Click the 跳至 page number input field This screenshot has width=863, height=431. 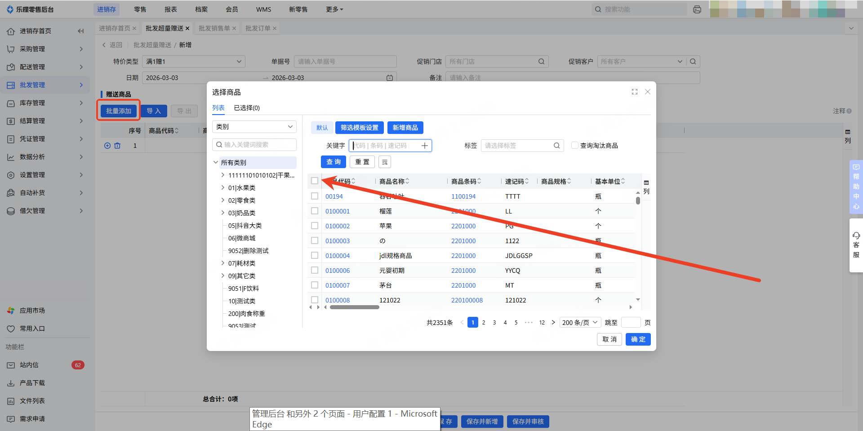pos(631,322)
